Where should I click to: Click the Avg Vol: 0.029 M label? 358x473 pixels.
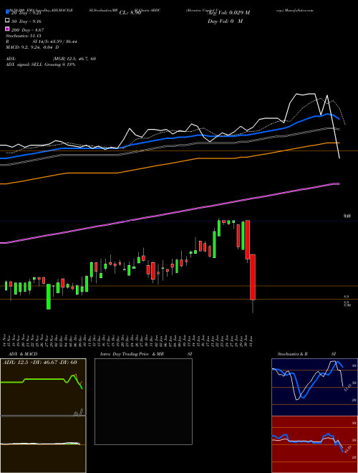[x=228, y=13]
